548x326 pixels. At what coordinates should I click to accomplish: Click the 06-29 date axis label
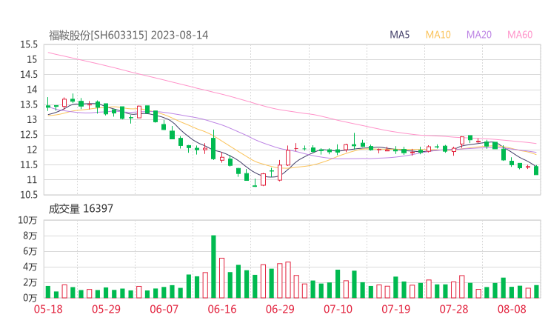pyautogui.click(x=280, y=309)
